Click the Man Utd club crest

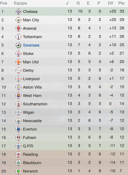click(x=18, y=62)
